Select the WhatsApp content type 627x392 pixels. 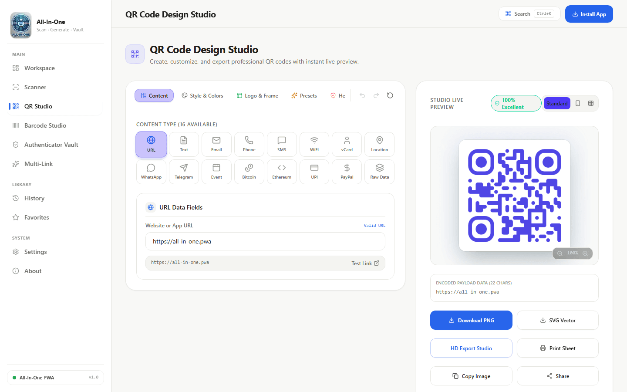[x=151, y=172]
